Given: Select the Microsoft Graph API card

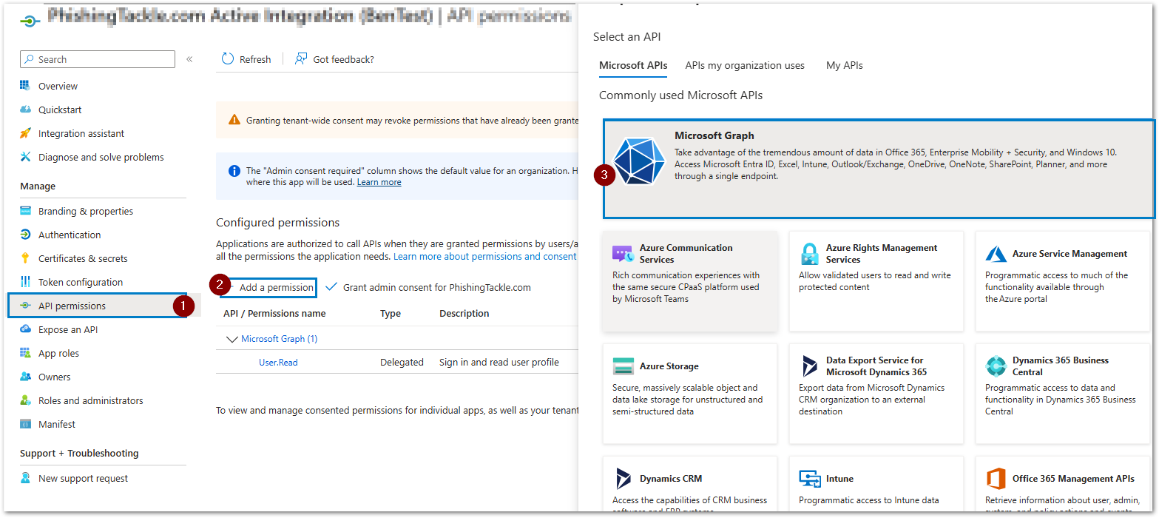Looking at the screenshot, I should click(879, 169).
